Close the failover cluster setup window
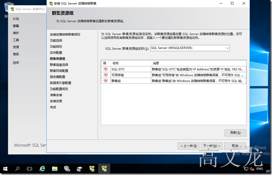This screenshot has height=175, width=272. (x=244, y=3)
